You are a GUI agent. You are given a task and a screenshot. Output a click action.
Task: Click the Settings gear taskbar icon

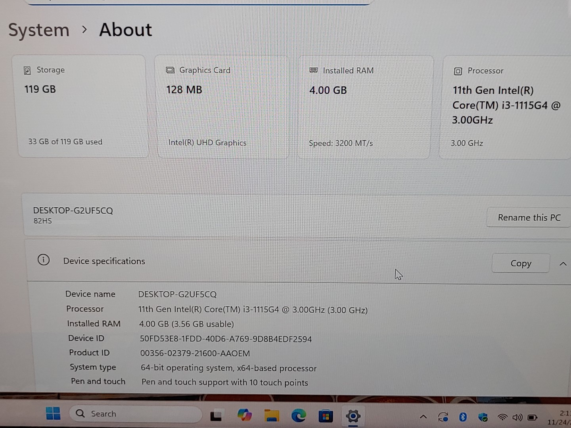(x=353, y=416)
